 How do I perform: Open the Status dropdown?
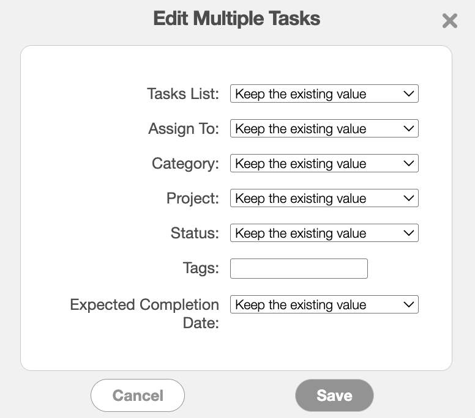324,233
